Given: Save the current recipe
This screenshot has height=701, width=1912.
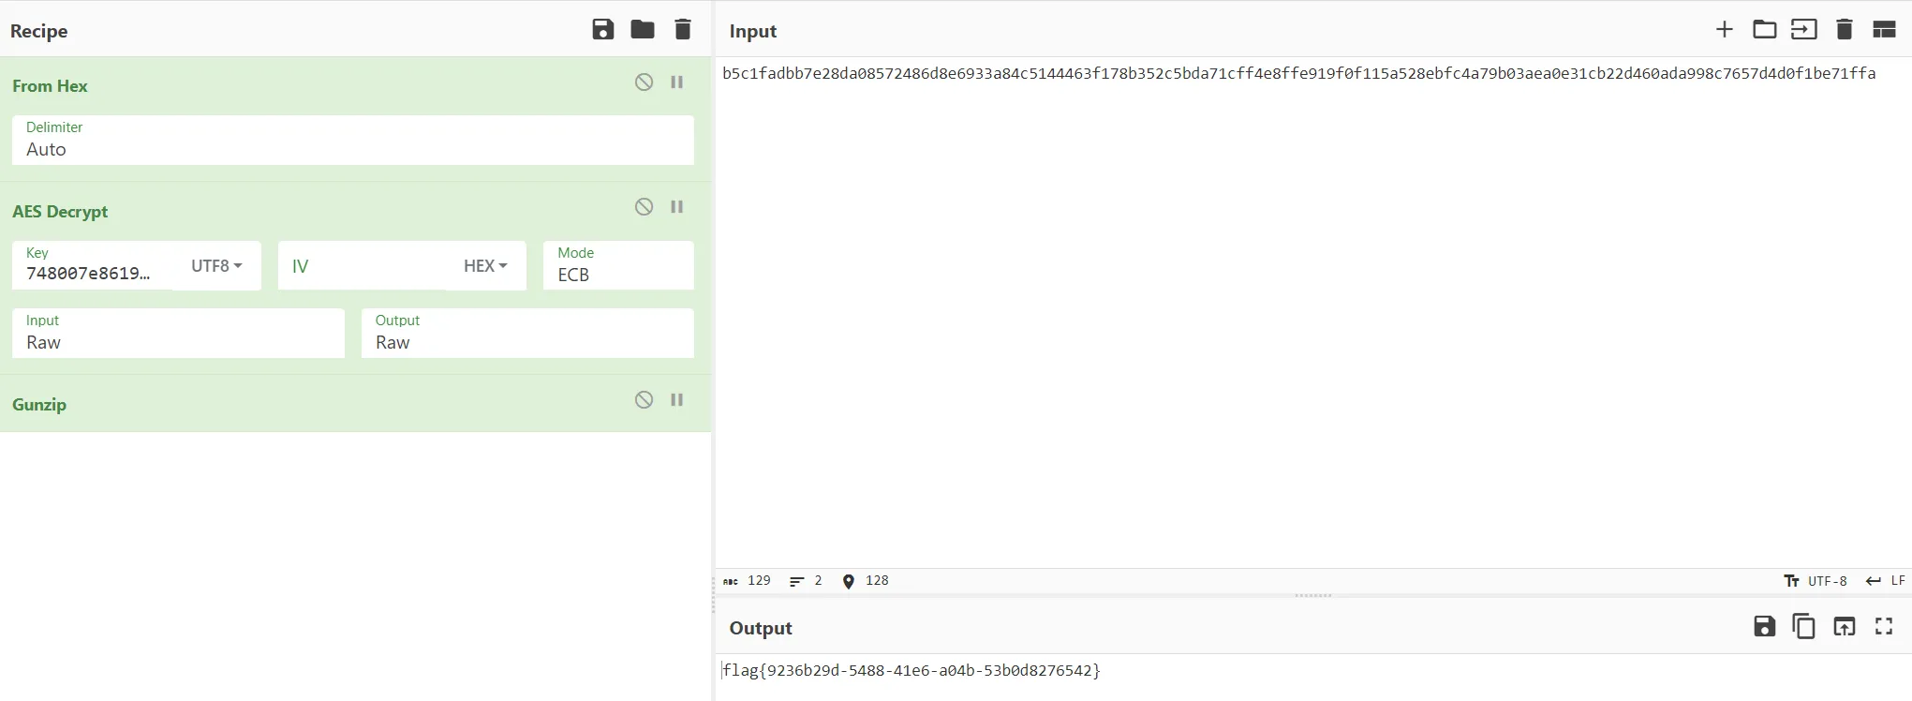Looking at the screenshot, I should [x=602, y=30].
